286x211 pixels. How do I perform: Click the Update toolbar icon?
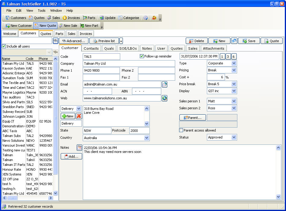[x=108, y=18]
